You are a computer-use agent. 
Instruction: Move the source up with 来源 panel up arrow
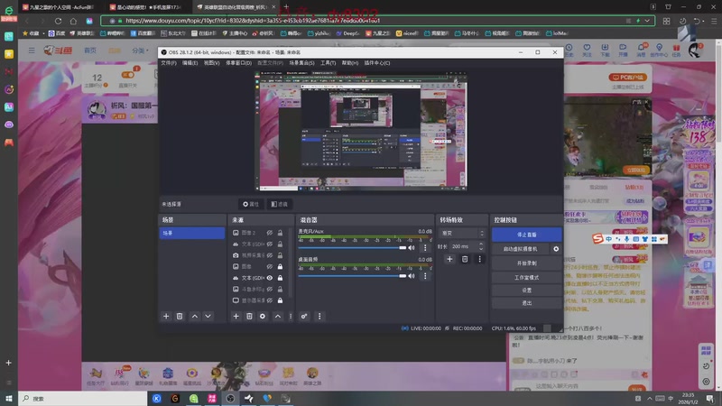[x=278, y=317]
